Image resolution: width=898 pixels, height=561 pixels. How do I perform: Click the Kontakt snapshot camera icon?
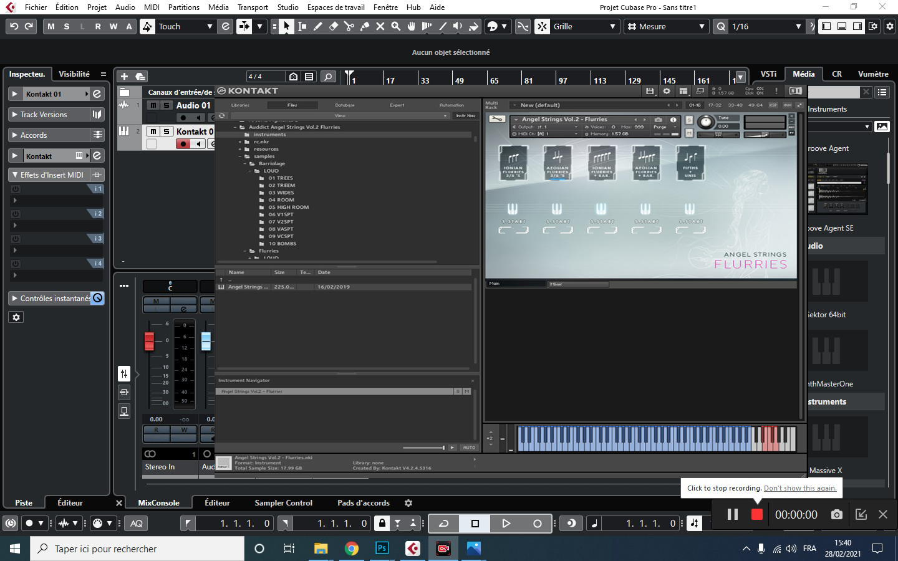(x=658, y=119)
